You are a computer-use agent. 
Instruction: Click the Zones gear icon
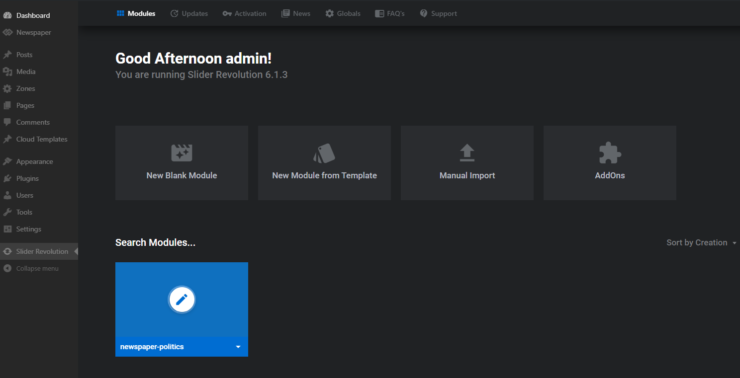tap(7, 88)
